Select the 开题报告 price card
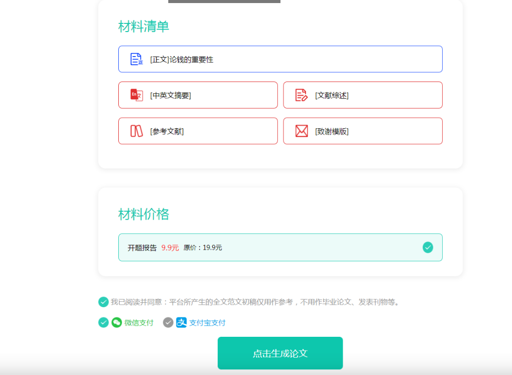Screen dimensions: 512x375 coord(280,247)
